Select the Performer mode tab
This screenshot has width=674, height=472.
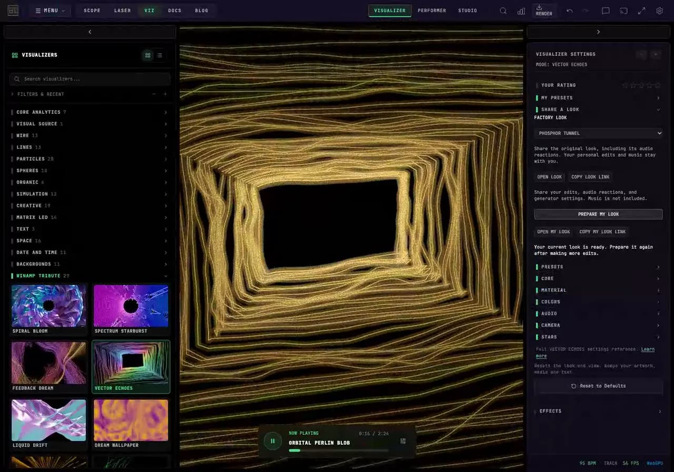[432, 11]
